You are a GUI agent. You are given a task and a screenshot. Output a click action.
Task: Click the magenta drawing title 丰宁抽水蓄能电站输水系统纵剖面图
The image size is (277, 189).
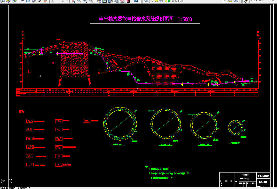click(136, 19)
